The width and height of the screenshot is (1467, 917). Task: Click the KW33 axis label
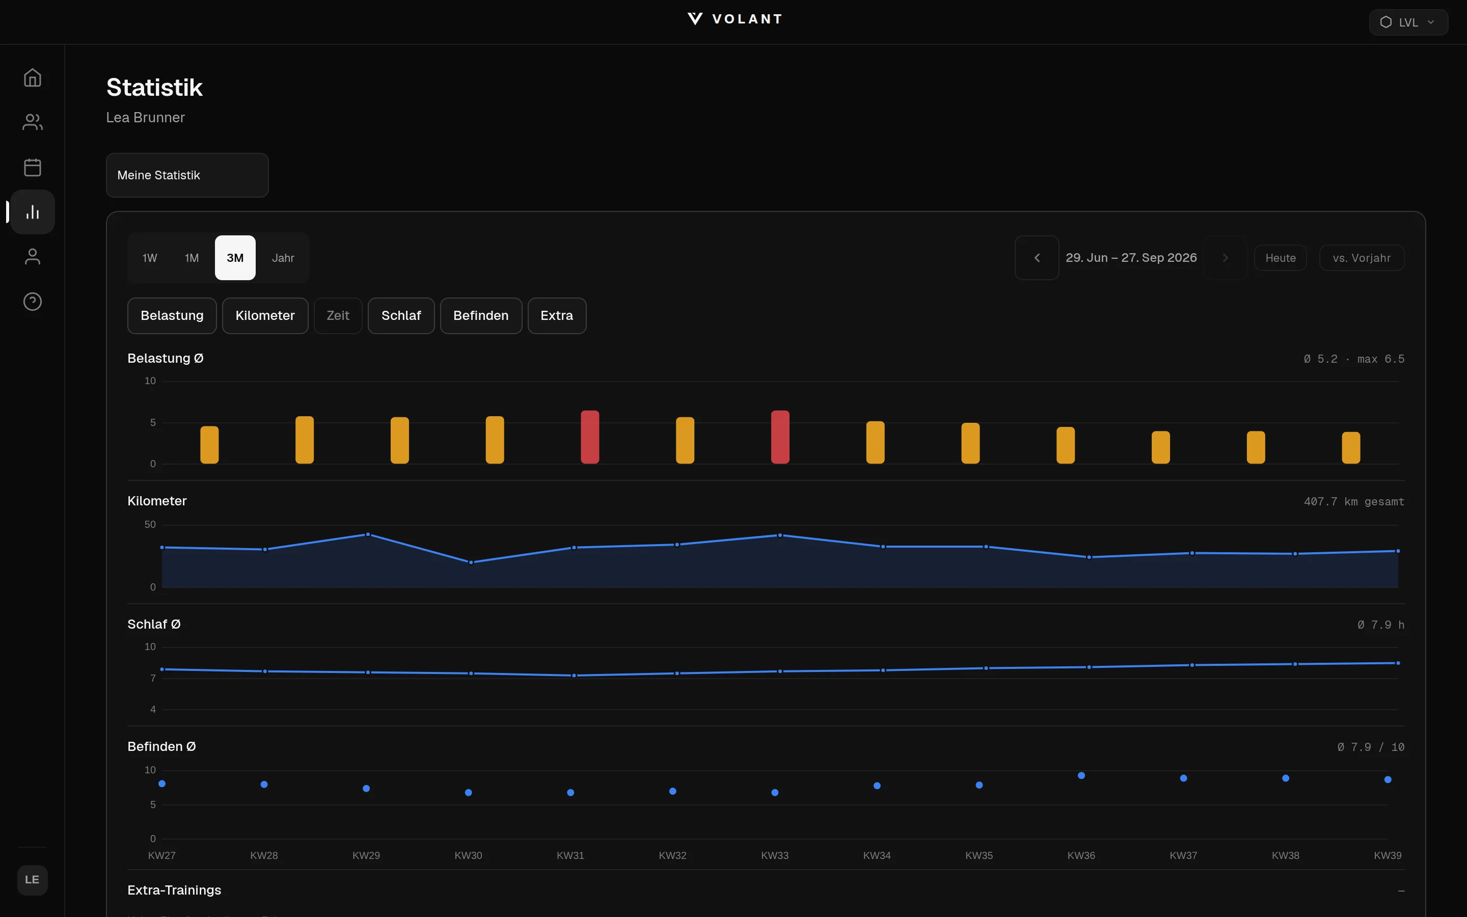coord(775,856)
